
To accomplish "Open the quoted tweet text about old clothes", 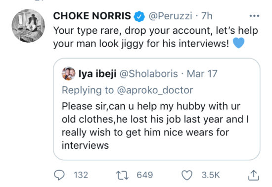I will point(155,126).
